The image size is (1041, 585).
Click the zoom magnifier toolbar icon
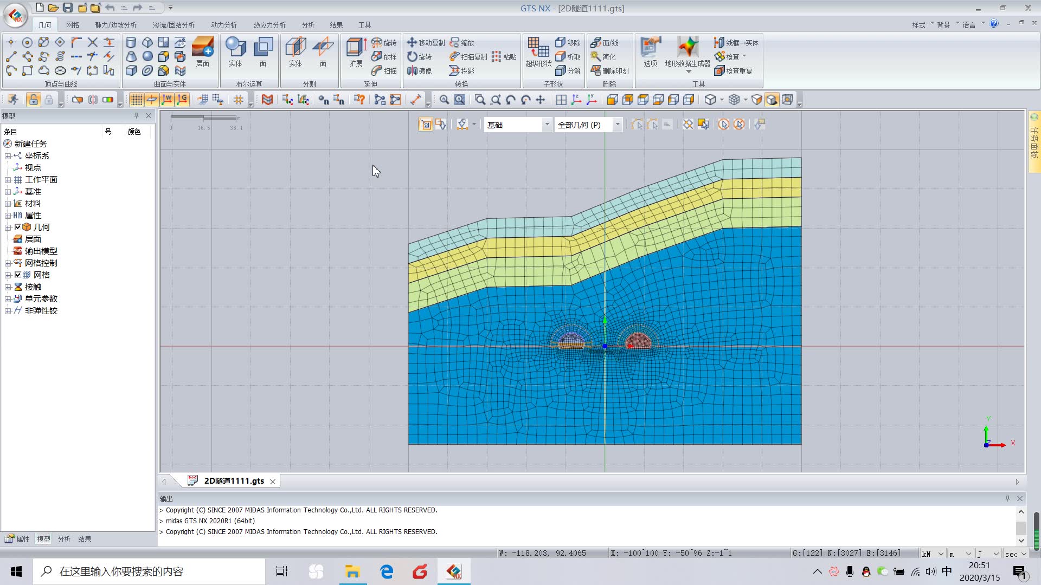444,100
